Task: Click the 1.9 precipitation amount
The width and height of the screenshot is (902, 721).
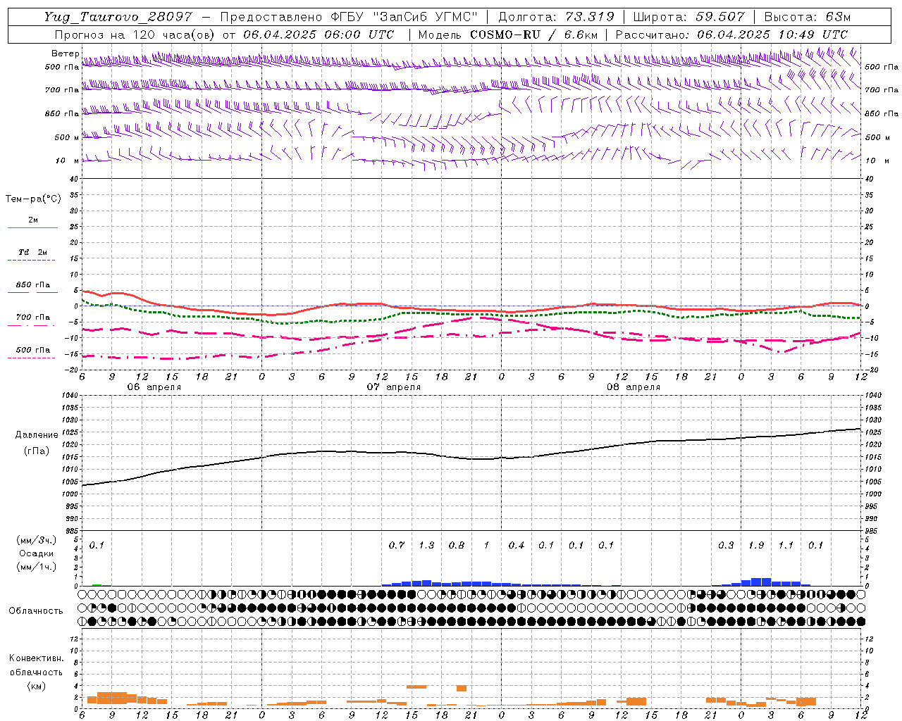Action: click(x=756, y=545)
